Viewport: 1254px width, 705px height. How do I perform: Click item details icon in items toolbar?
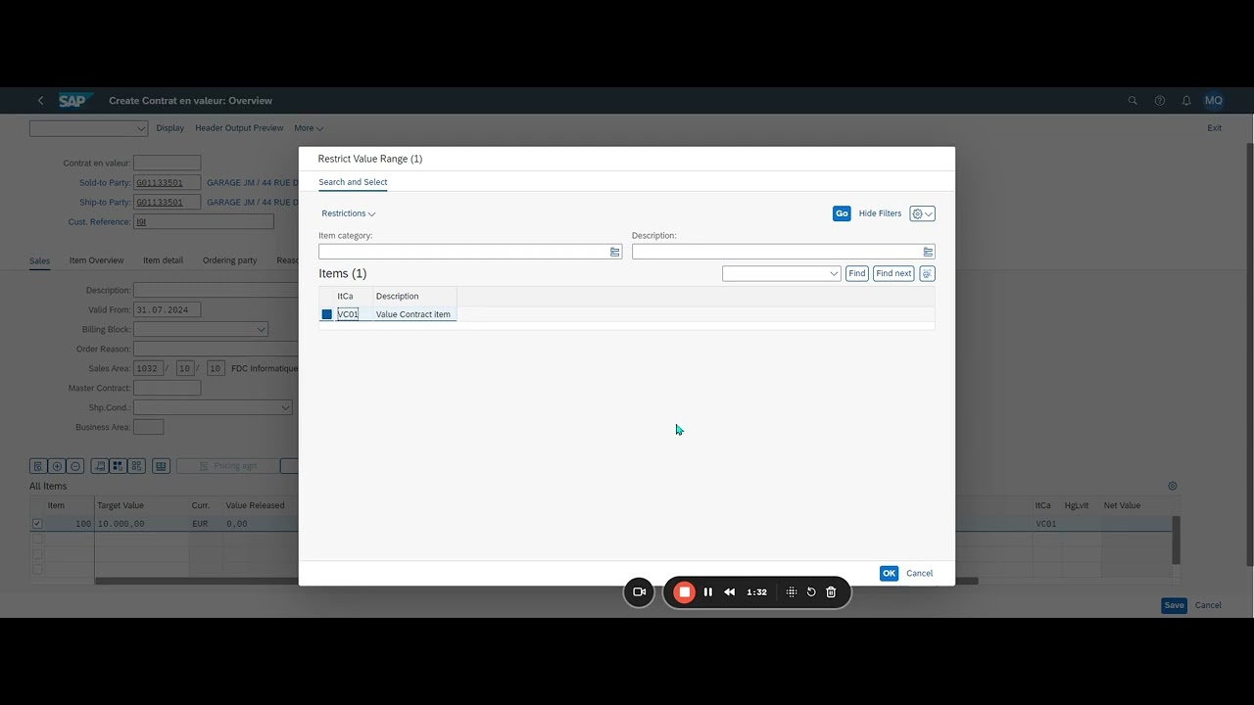(x=37, y=466)
